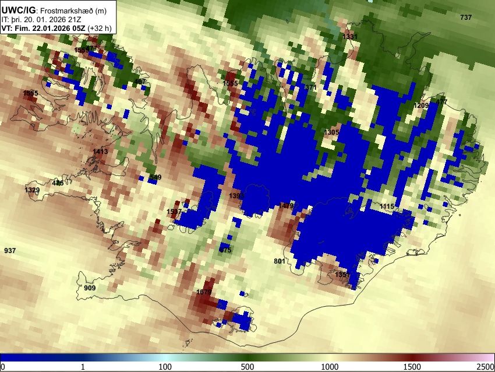Select the valid time line "VT: Fim. 22.01.2026 05Z"

[x=43, y=28]
